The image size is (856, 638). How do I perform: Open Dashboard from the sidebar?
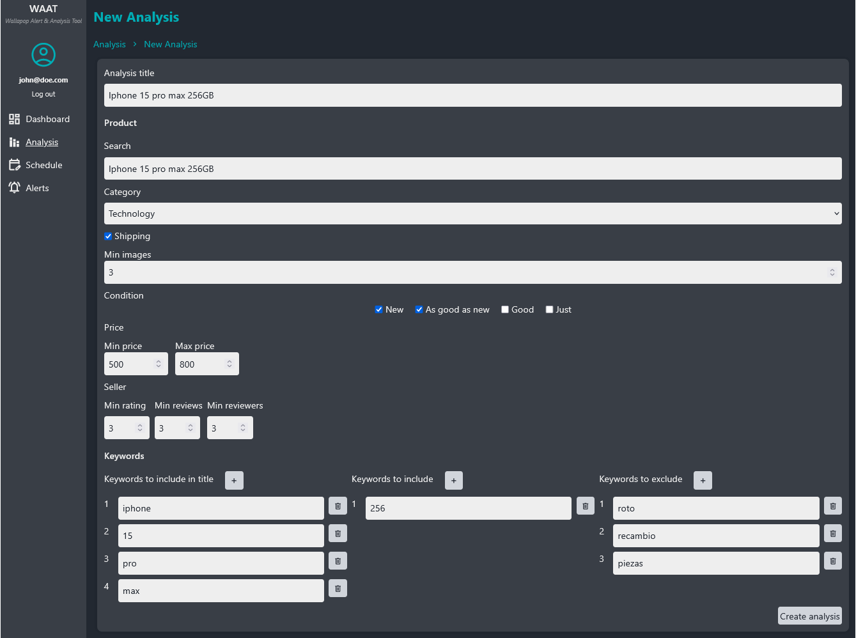[40, 119]
